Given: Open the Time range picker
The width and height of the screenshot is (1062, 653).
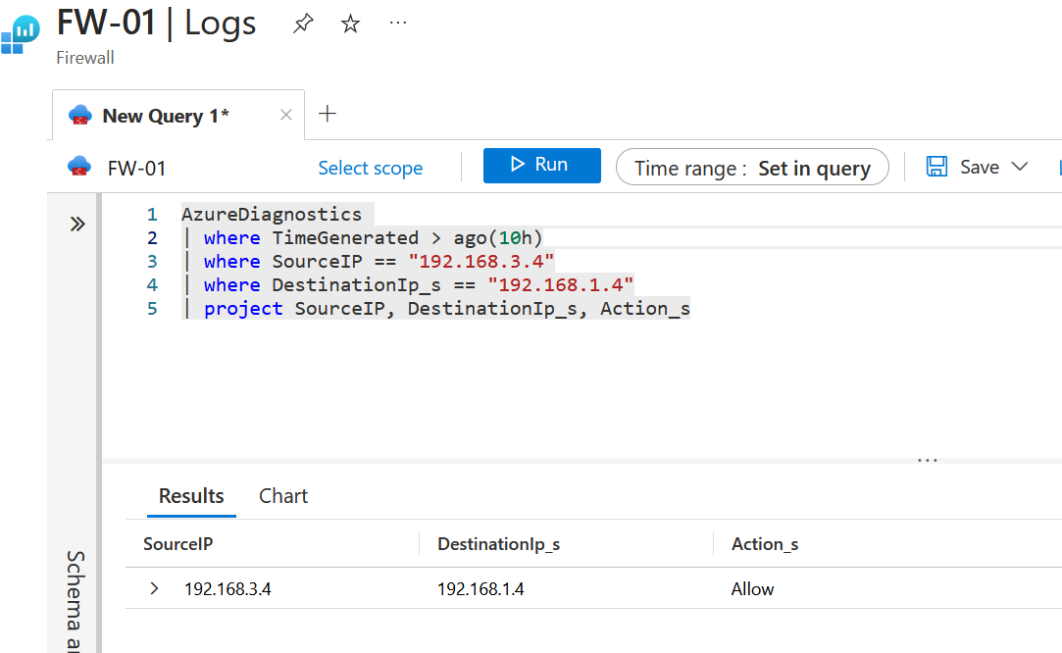Looking at the screenshot, I should coord(751,167).
